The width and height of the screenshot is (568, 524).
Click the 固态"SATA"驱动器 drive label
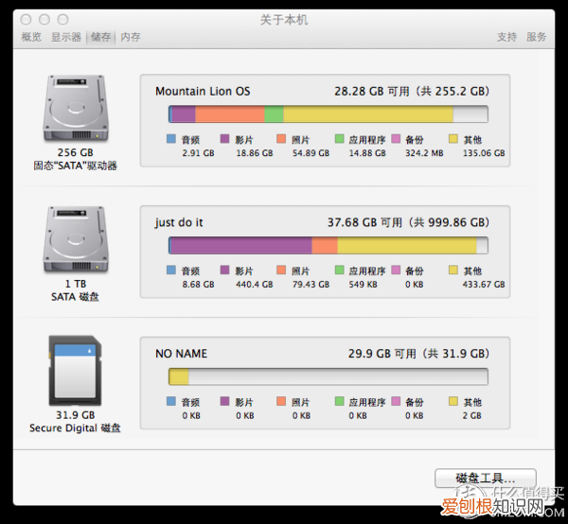76,166
